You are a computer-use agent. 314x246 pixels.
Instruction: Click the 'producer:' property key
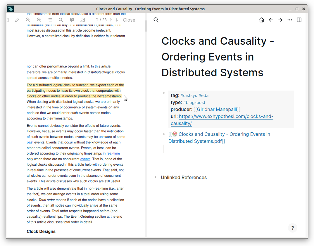pyautogui.click(x=182, y=109)
